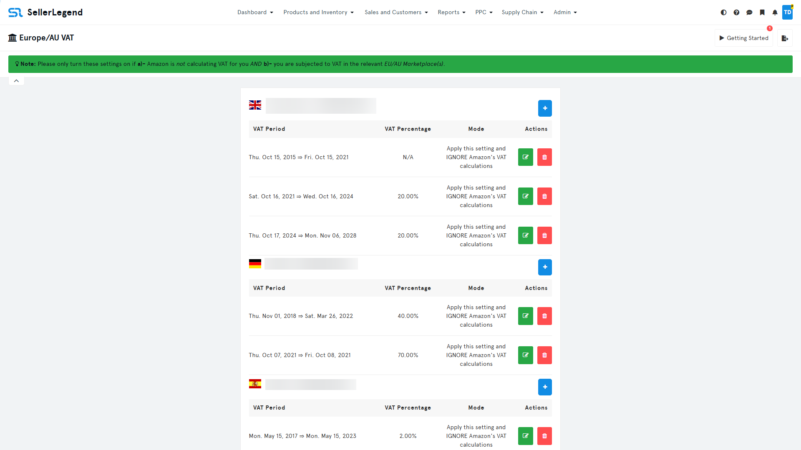Edit the Oct 15, 2015 VAT period
801x450 pixels.
[525, 157]
